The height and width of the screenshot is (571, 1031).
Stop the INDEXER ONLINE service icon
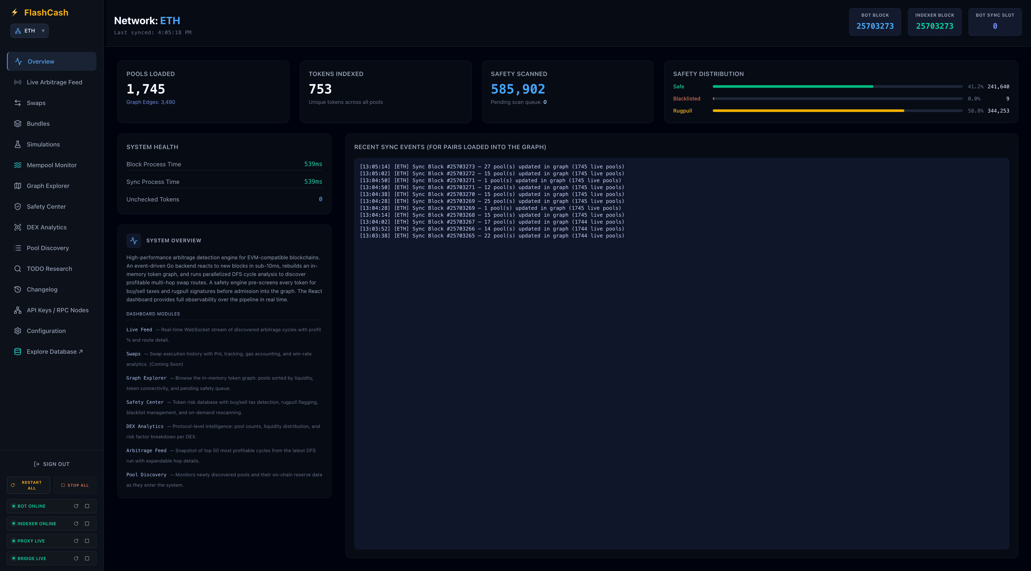click(87, 524)
